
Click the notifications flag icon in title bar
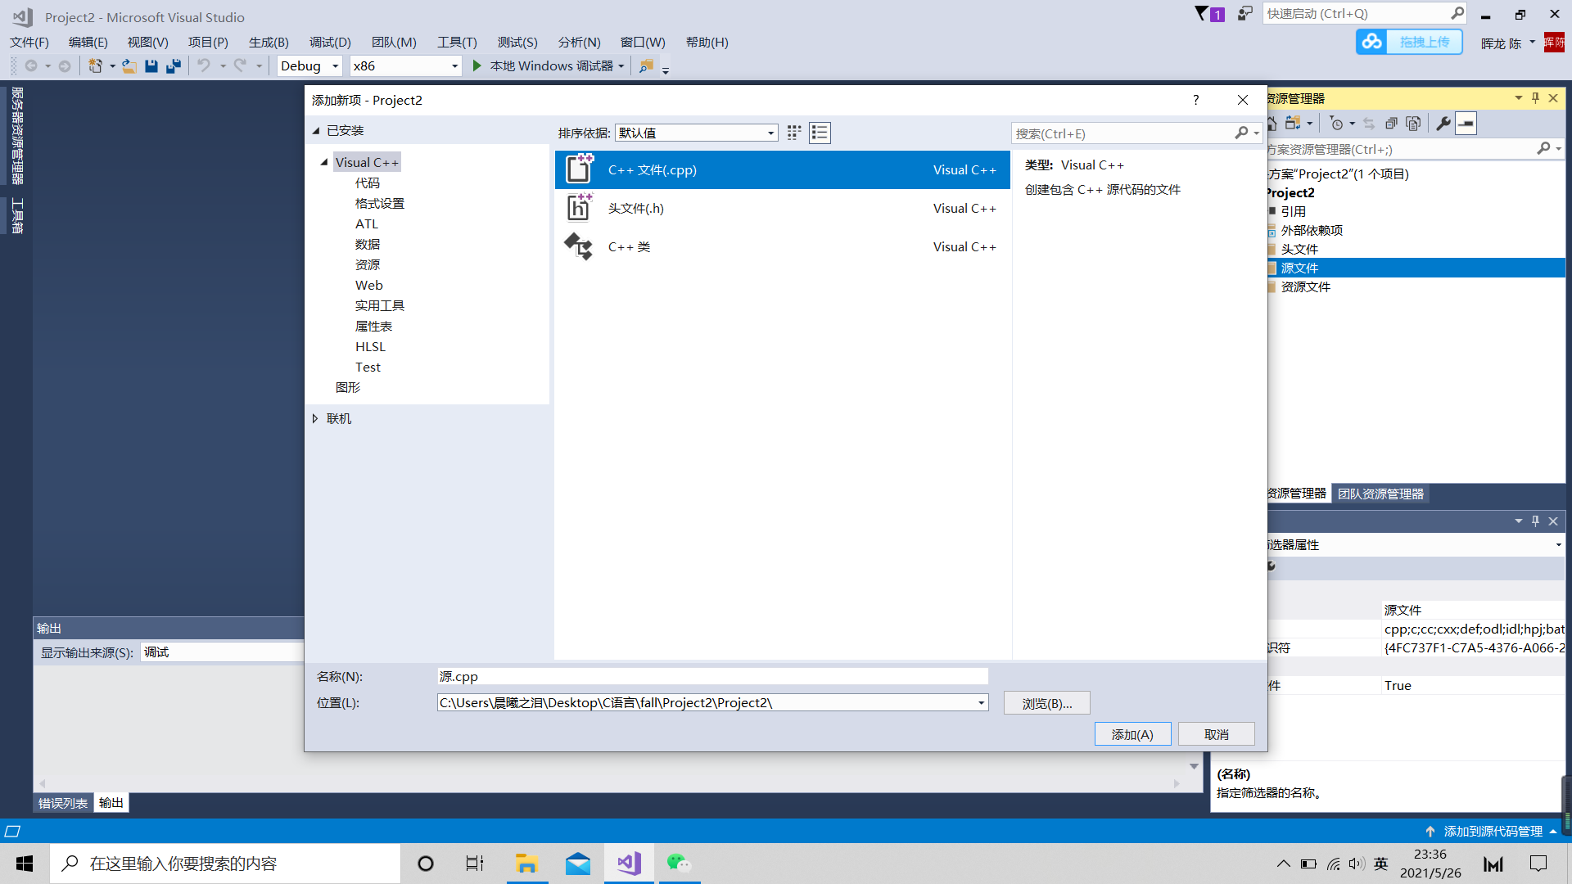pos(1201,14)
